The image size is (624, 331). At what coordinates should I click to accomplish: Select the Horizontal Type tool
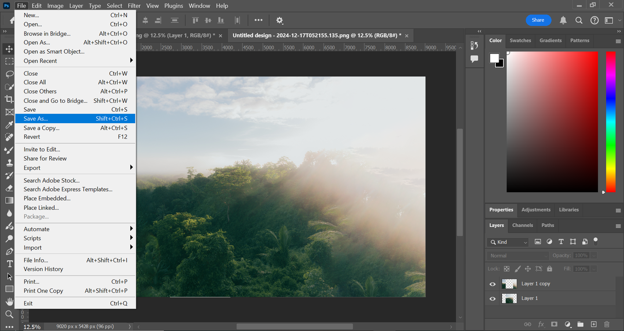9,264
